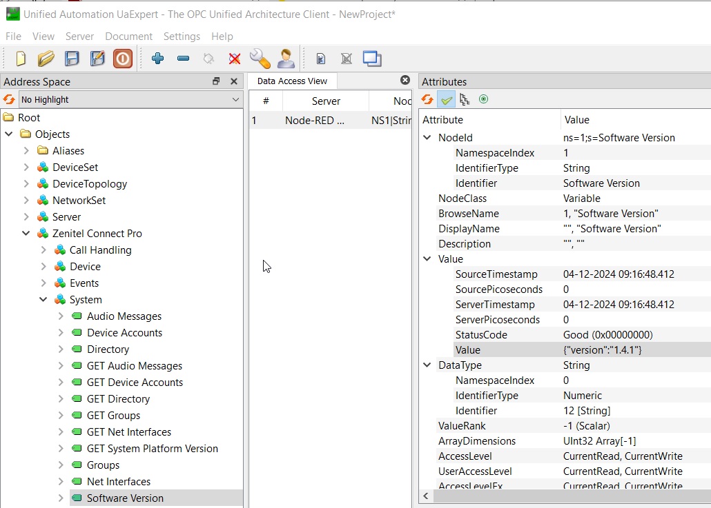
Task: Open the No Highlight dropdown
Action: click(130, 100)
